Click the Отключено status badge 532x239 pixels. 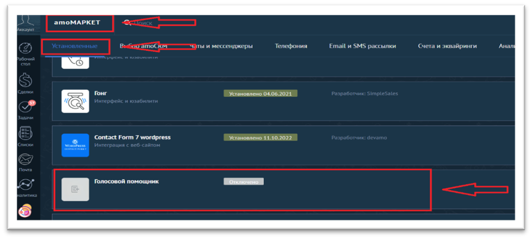tap(244, 182)
